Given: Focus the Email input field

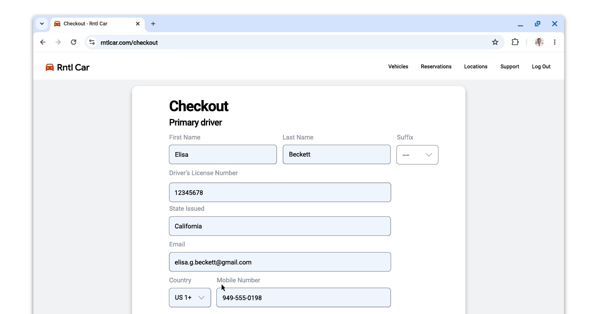Looking at the screenshot, I should point(280,262).
